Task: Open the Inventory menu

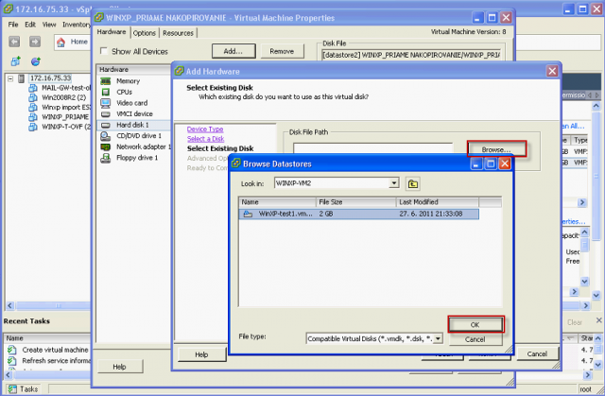Action: pos(77,25)
